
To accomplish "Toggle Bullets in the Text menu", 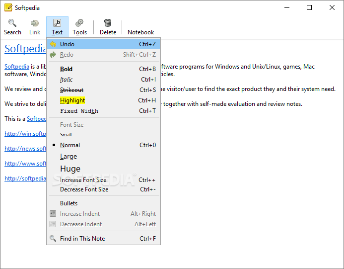I will (103, 203).
